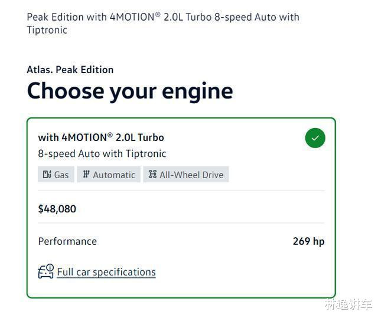This screenshot has height=318, width=378.
Task: Select the Gas tag label
Action: (x=61, y=175)
